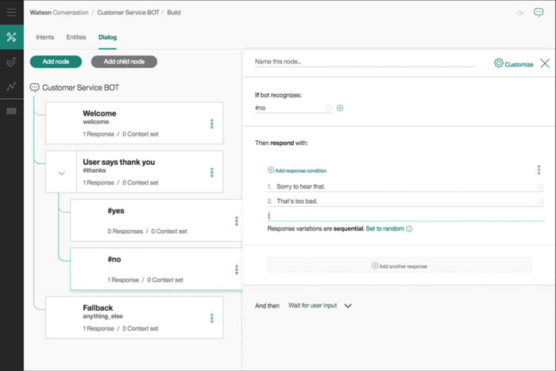Screen dimensions: 556x371
Task: Select the Build tools sidebar icon
Action: click(x=11, y=37)
